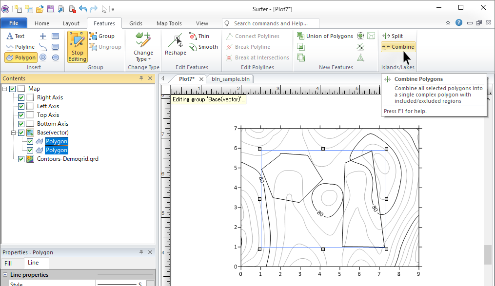The image size is (495, 286).
Task: Collapse the Map tree node
Action: (x=5, y=89)
